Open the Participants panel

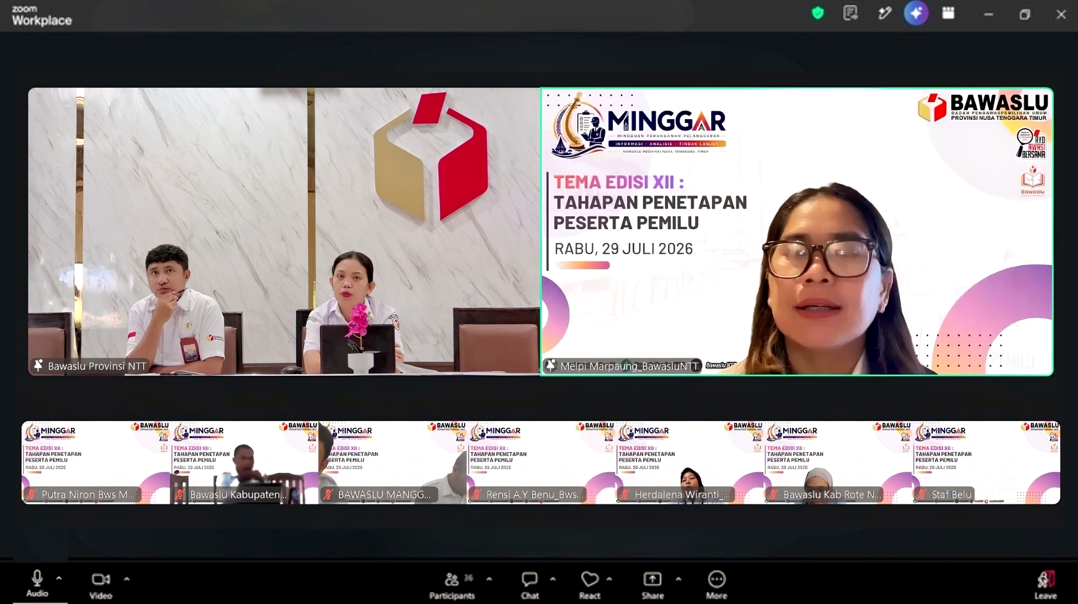(452, 585)
